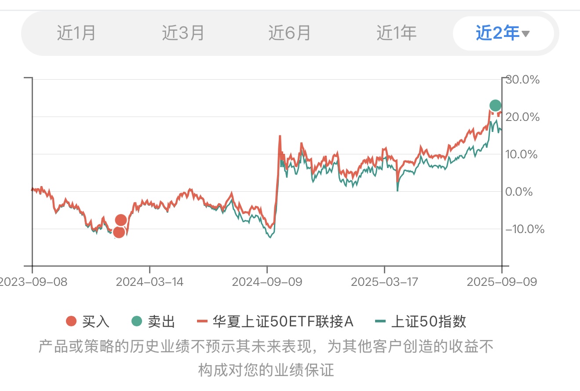Click the 卖出 legend text
This screenshot has height=391, width=580.
pyautogui.click(x=161, y=322)
